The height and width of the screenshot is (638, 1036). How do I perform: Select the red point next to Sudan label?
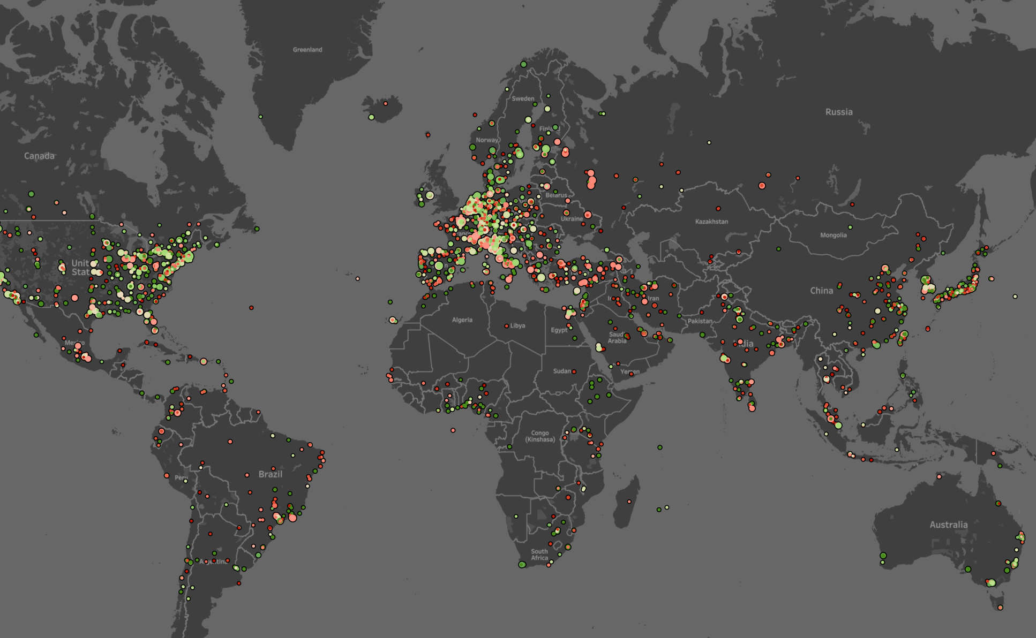click(x=574, y=371)
